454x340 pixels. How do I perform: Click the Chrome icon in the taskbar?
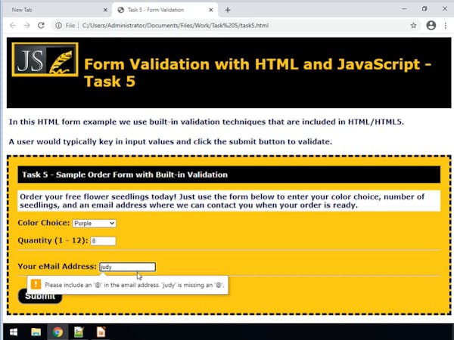[x=58, y=332]
